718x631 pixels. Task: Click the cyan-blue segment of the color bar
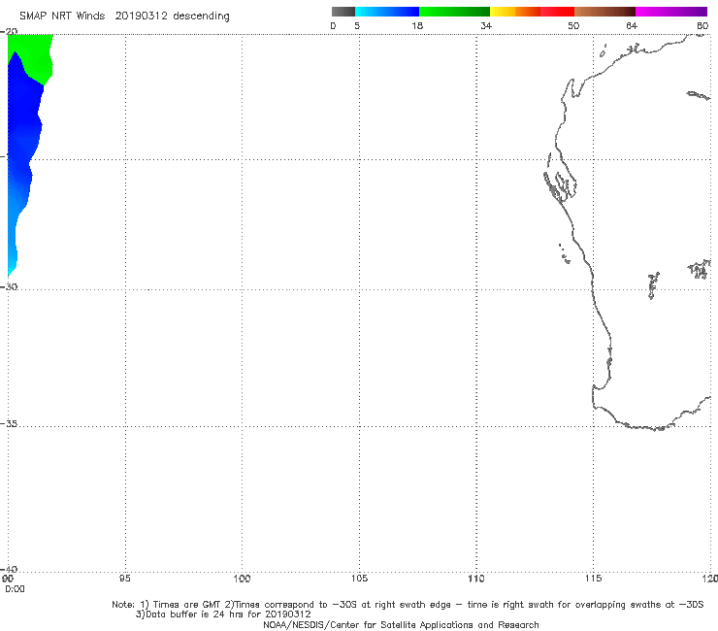(x=387, y=12)
